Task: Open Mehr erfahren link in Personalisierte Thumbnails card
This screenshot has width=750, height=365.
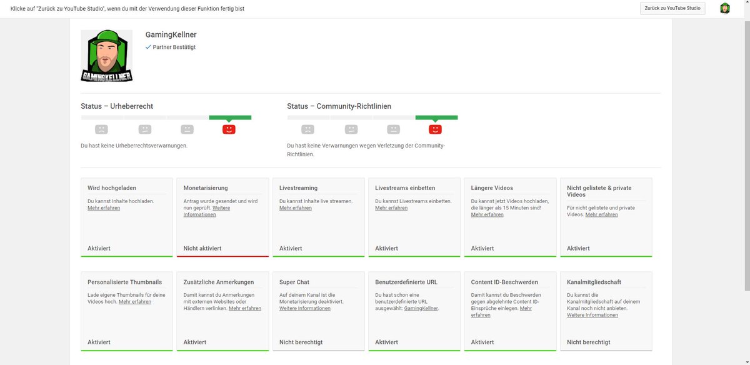Action: [x=135, y=302]
